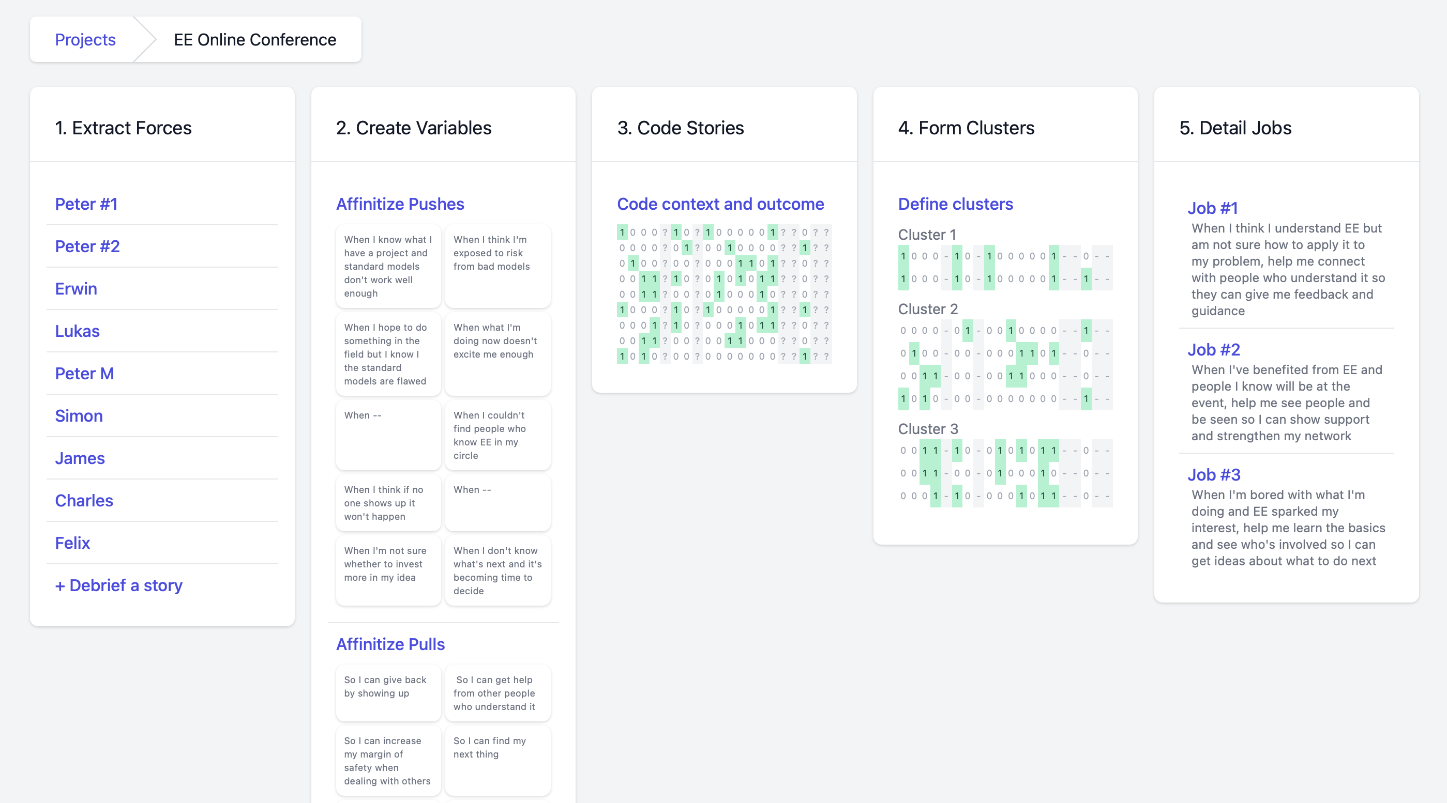Screen dimensions: 1447x803
Task: Open the Lukas story
Action: click(x=77, y=331)
